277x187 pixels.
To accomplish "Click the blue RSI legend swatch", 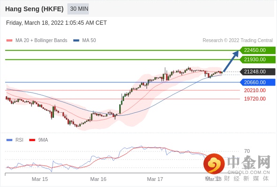I will [9, 140].
